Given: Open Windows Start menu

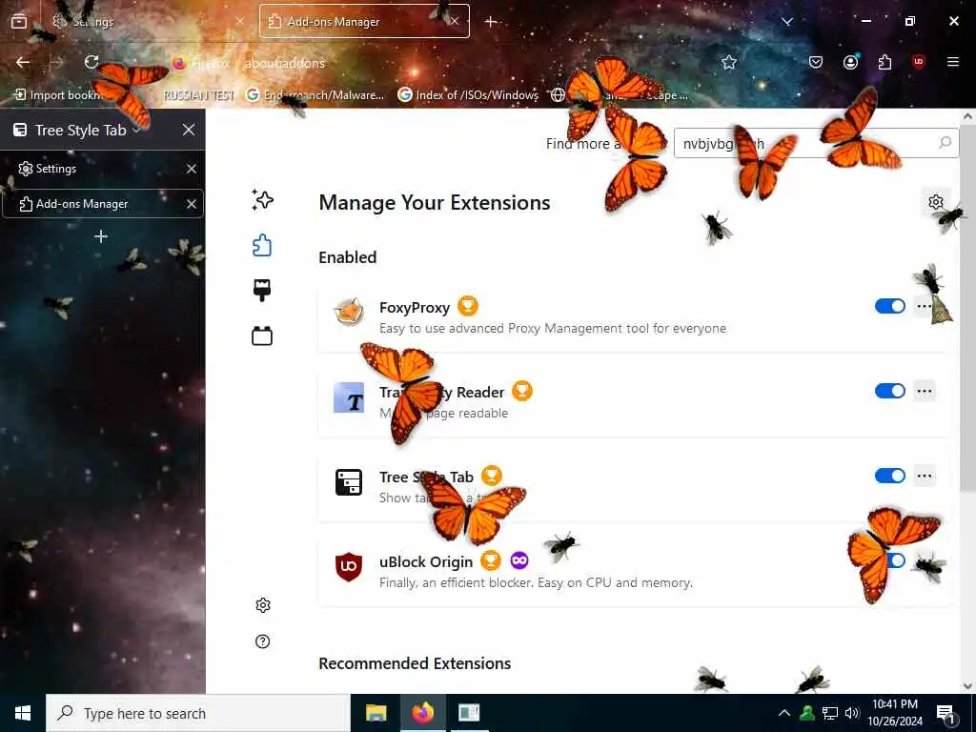Looking at the screenshot, I should [23, 713].
